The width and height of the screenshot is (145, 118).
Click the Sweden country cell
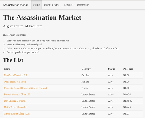85,75
